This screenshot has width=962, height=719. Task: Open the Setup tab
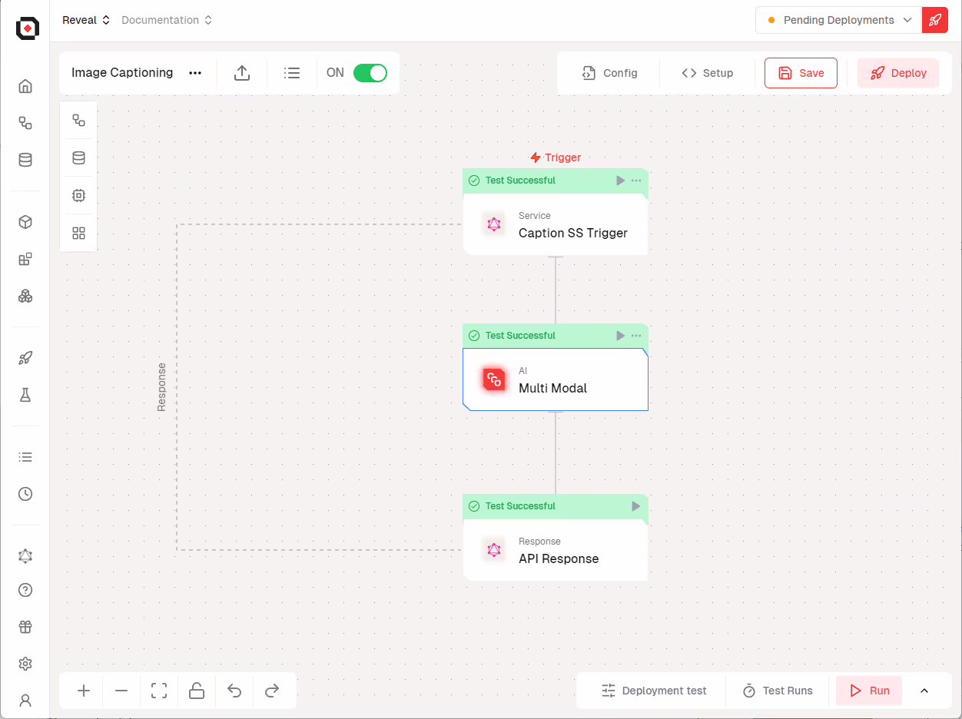pos(708,73)
